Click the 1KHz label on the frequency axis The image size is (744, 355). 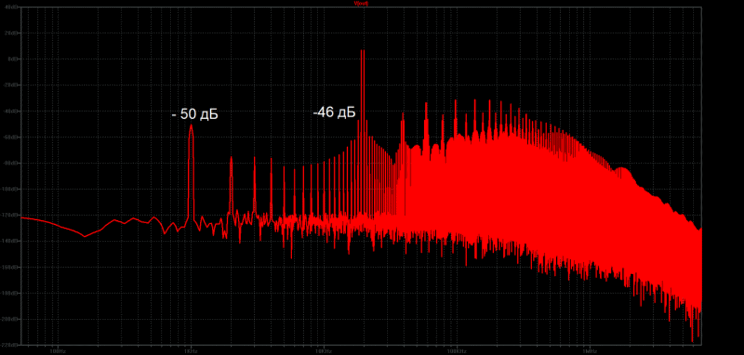click(x=190, y=351)
